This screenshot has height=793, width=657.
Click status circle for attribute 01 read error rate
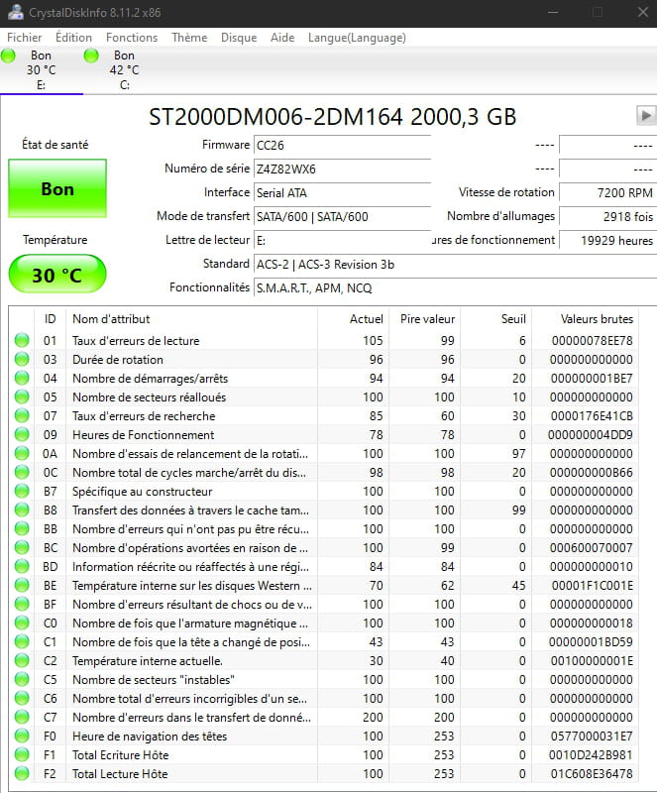pos(22,341)
